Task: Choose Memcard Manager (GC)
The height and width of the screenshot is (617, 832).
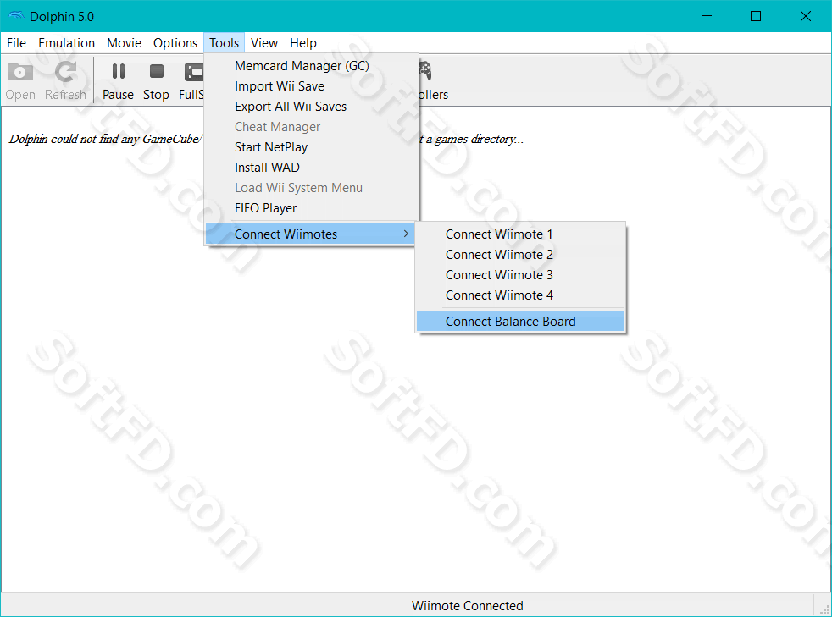Action: click(312, 66)
